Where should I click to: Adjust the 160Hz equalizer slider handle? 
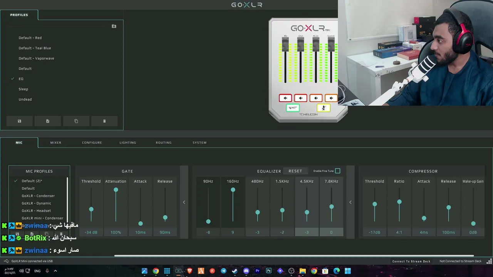tap(233, 190)
